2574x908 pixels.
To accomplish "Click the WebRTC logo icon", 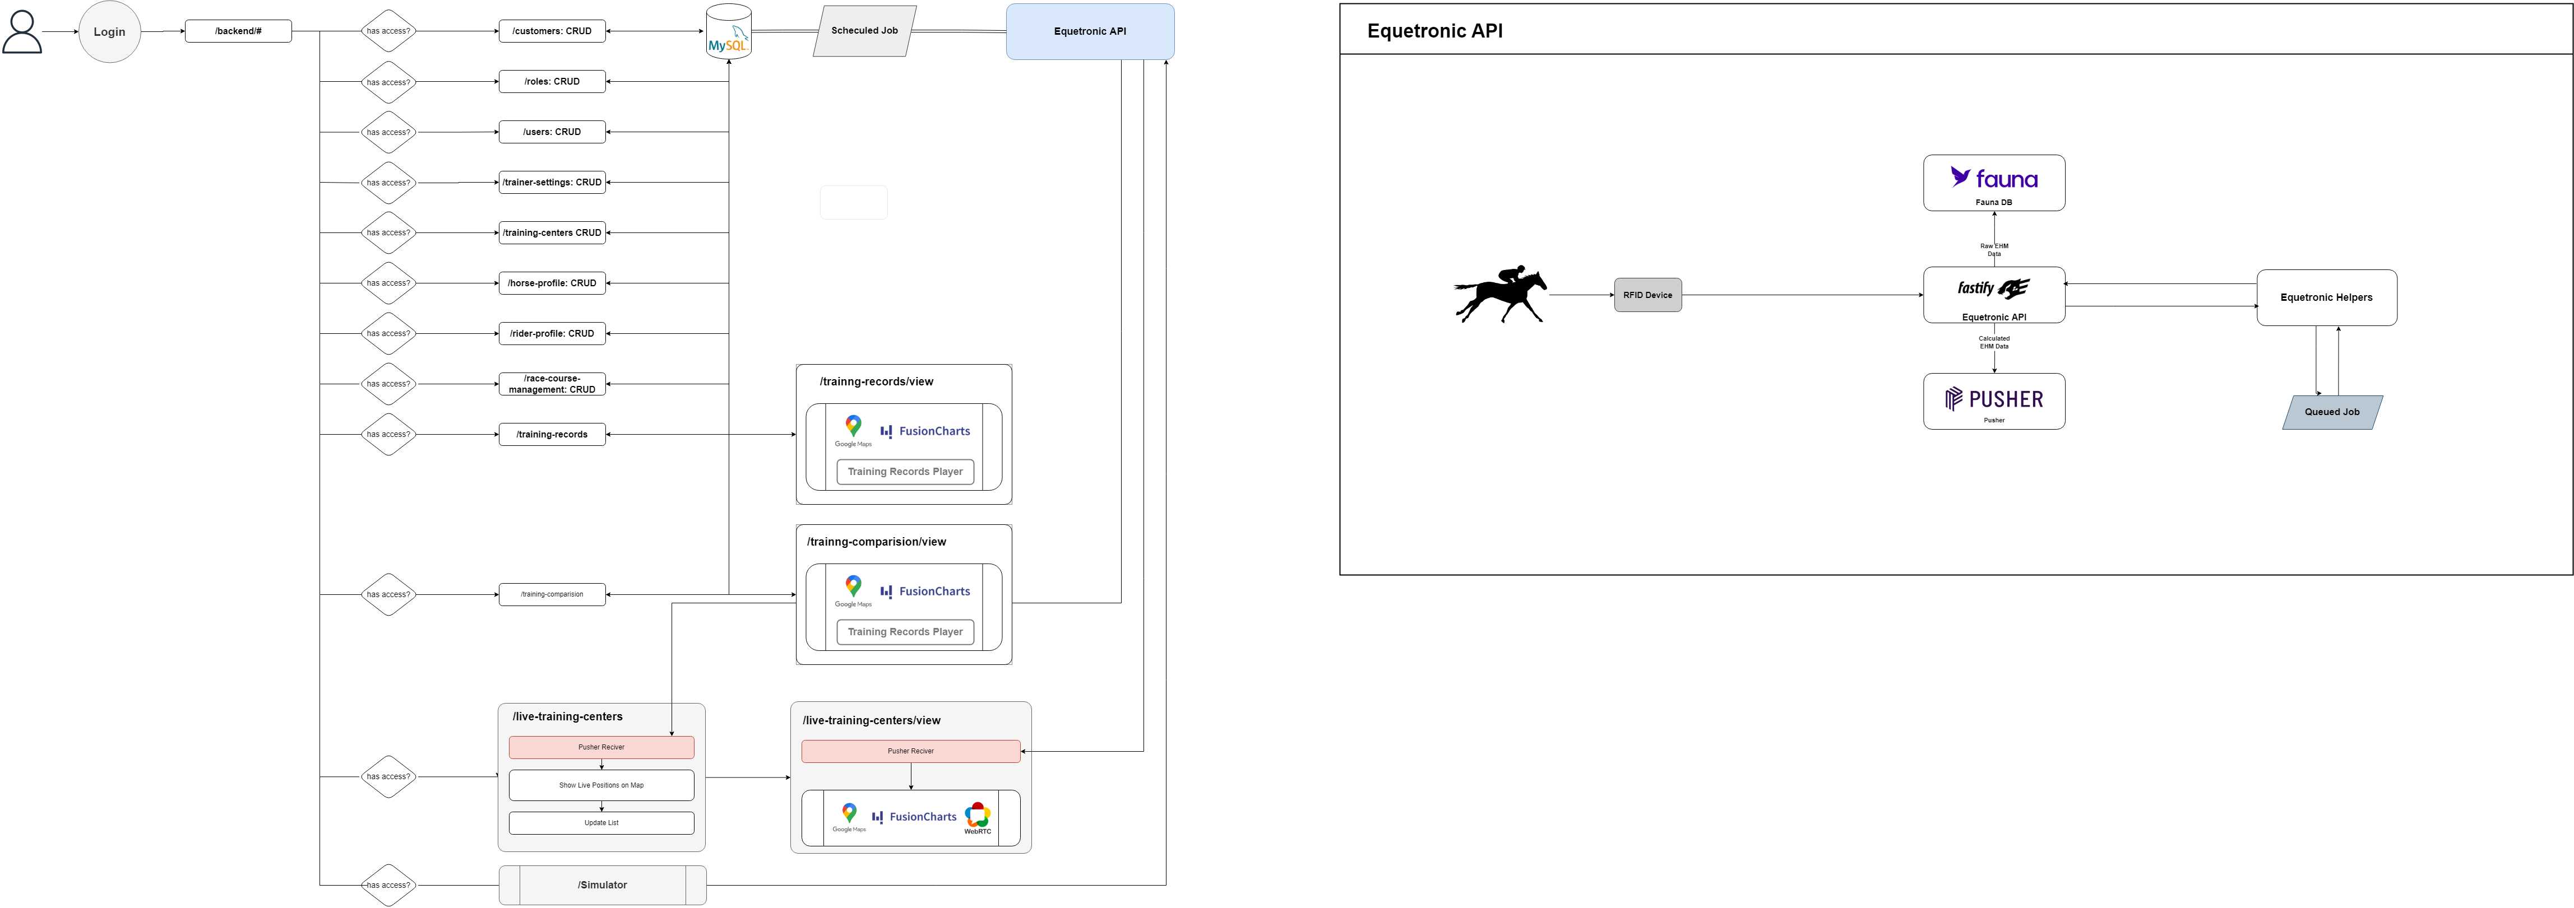I will [977, 817].
